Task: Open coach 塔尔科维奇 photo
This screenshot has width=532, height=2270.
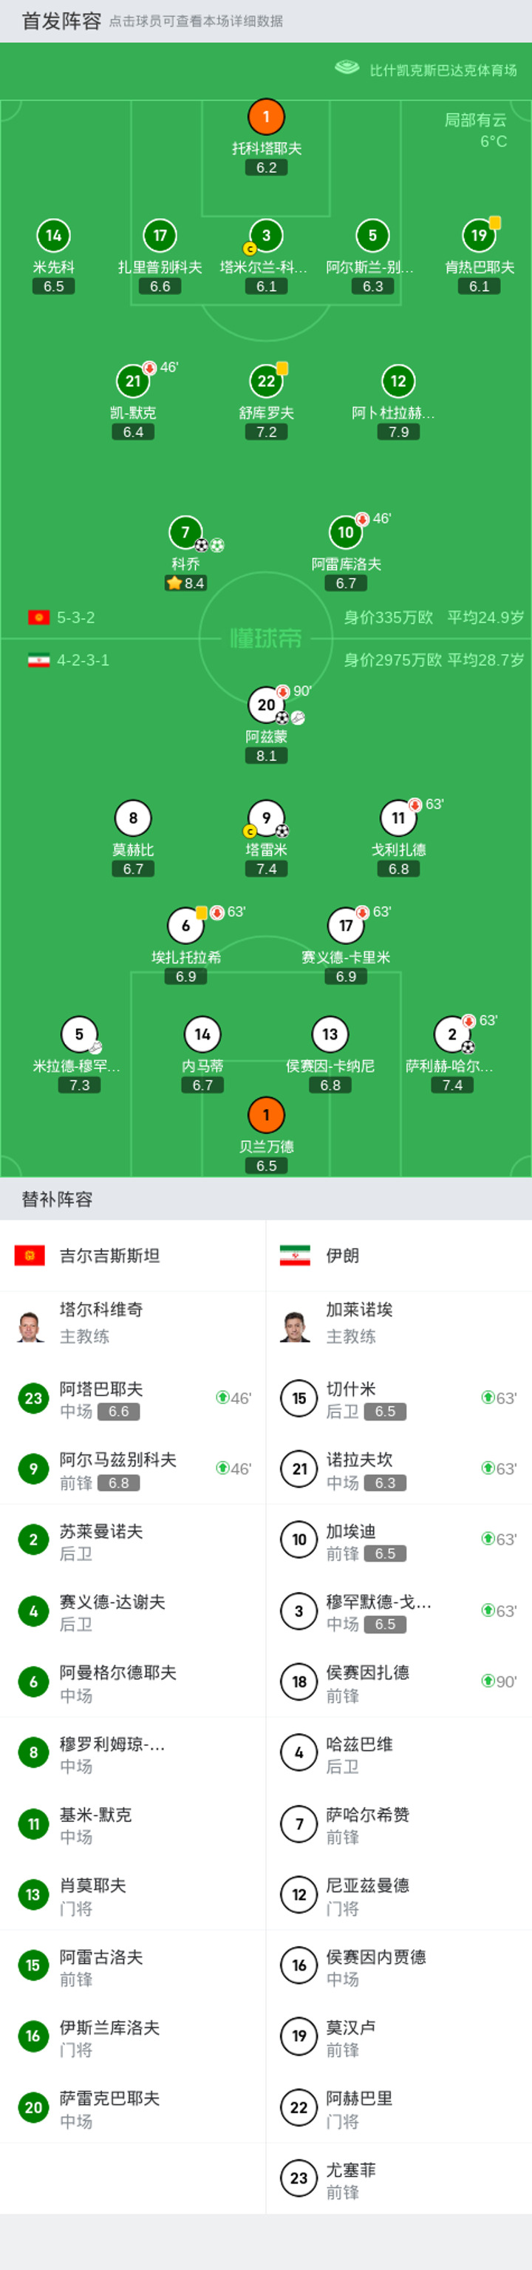Action: pyautogui.click(x=31, y=1324)
